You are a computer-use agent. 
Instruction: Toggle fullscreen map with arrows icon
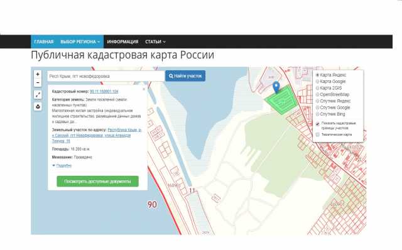click(x=38, y=95)
